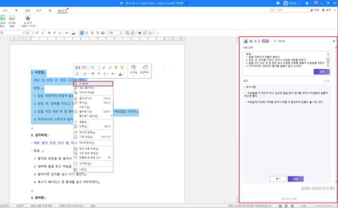338x208 pixels.
Task: Toggle underline in the main toolbar
Action: pyautogui.click(x=60, y=33)
